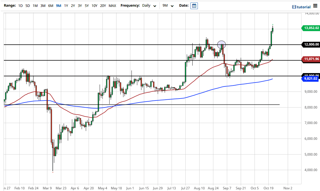This screenshot has height=191, width=320.
Task: Click the 7,000.00 price axis label
Action: [x=311, y=123]
